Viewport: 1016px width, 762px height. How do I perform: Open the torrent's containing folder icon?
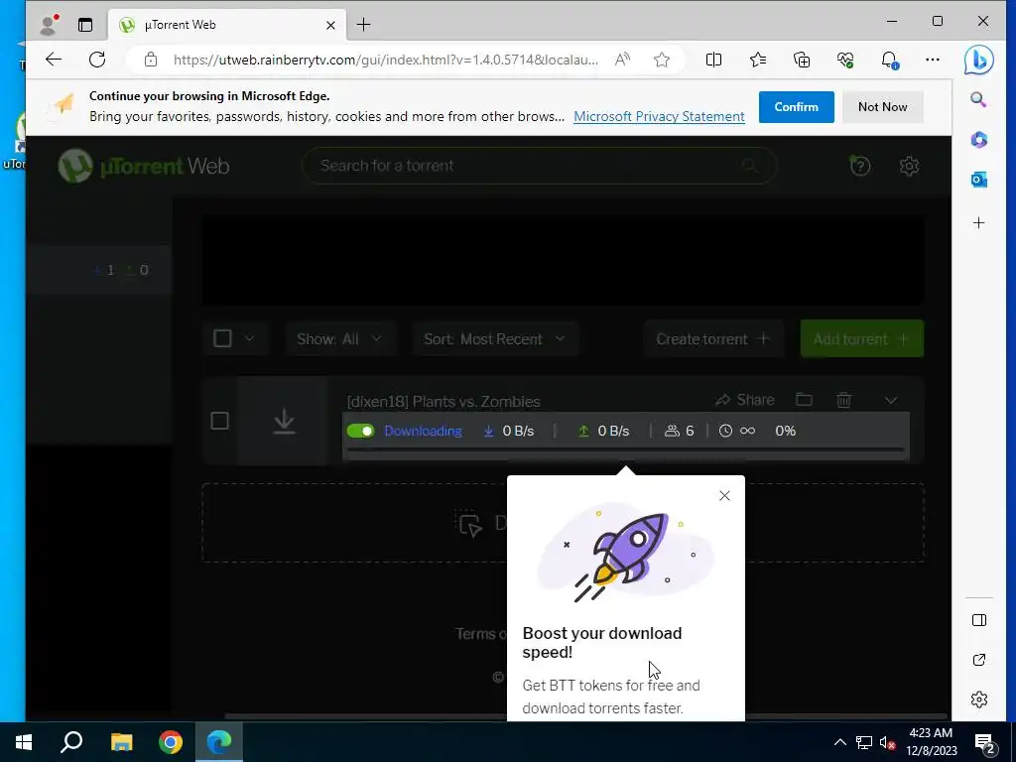pos(804,399)
